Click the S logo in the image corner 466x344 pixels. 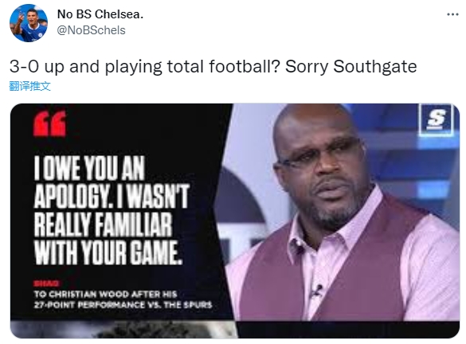pyautogui.click(x=437, y=119)
